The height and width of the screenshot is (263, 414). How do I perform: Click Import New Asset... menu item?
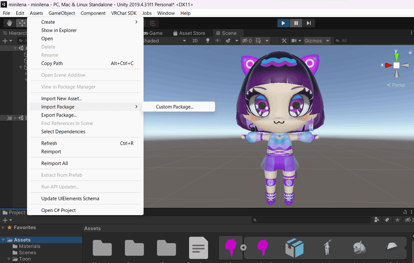[86, 99]
